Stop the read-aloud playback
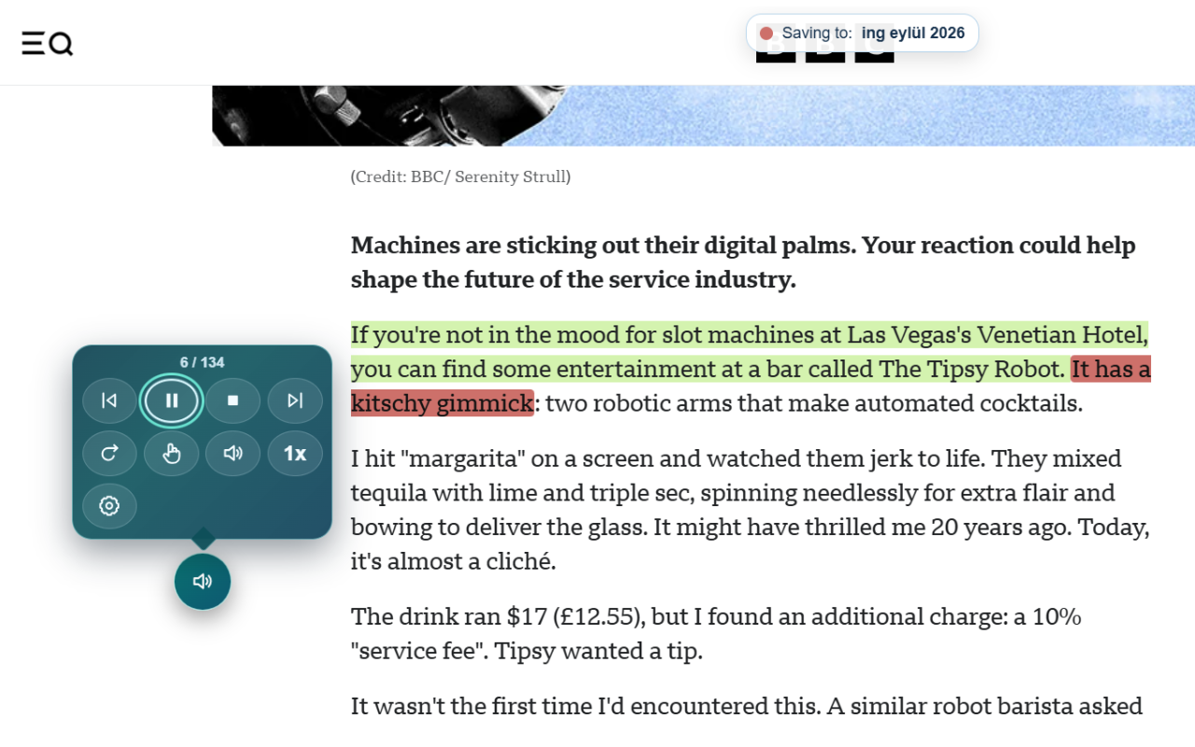This screenshot has height=747, width=1195. (x=233, y=401)
